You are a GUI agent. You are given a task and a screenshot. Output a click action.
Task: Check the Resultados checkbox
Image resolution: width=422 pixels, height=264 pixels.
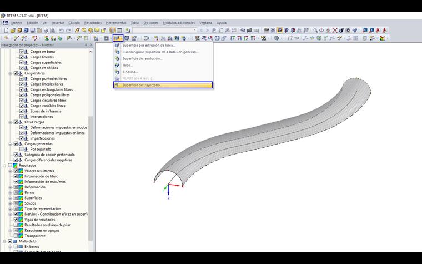coord(10,165)
